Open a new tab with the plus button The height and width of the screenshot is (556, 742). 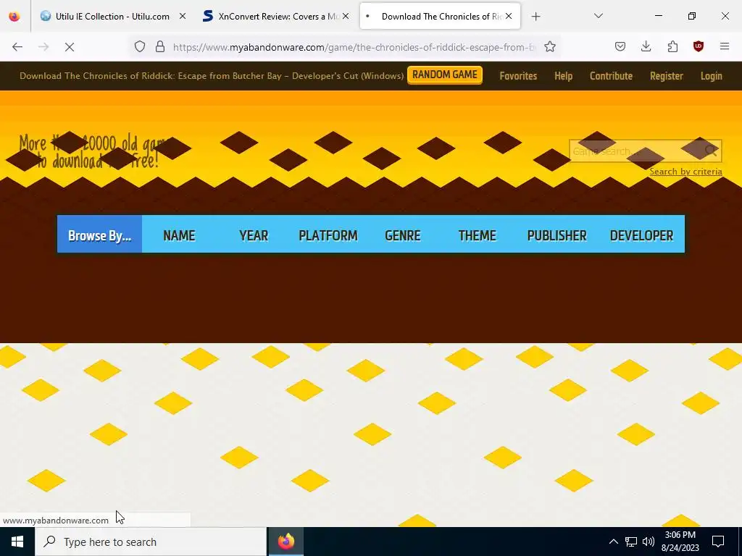pyautogui.click(x=535, y=17)
